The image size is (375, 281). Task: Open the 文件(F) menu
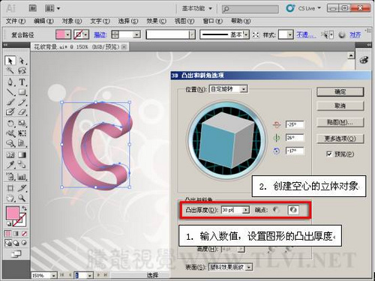tap(16, 21)
